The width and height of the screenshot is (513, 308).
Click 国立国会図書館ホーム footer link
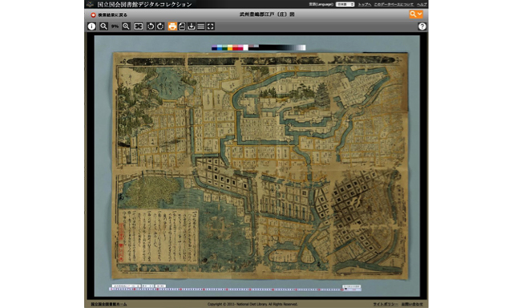pos(109,304)
